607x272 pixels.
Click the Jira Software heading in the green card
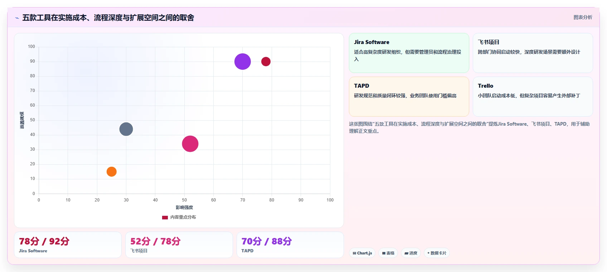[372, 42]
